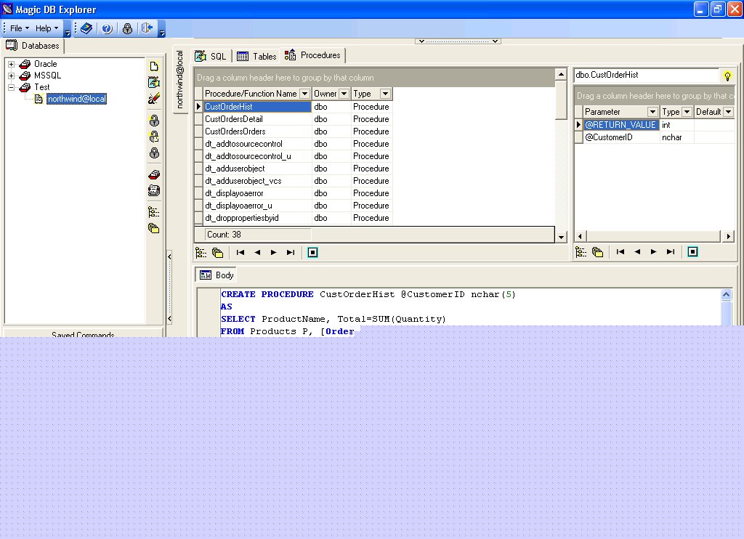Go to previous record in parameters grid
This screenshot has height=539, width=744.
(x=637, y=252)
